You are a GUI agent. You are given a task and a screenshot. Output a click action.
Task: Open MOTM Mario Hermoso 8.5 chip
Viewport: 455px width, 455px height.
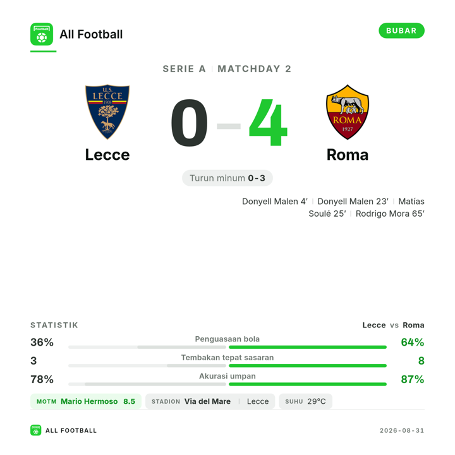pos(85,401)
